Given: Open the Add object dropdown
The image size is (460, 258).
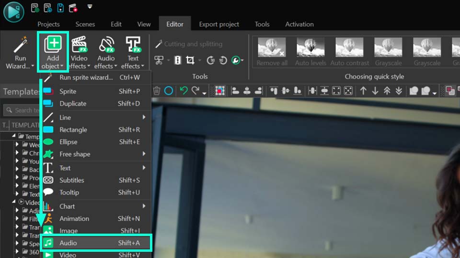Looking at the screenshot, I should click(x=53, y=52).
